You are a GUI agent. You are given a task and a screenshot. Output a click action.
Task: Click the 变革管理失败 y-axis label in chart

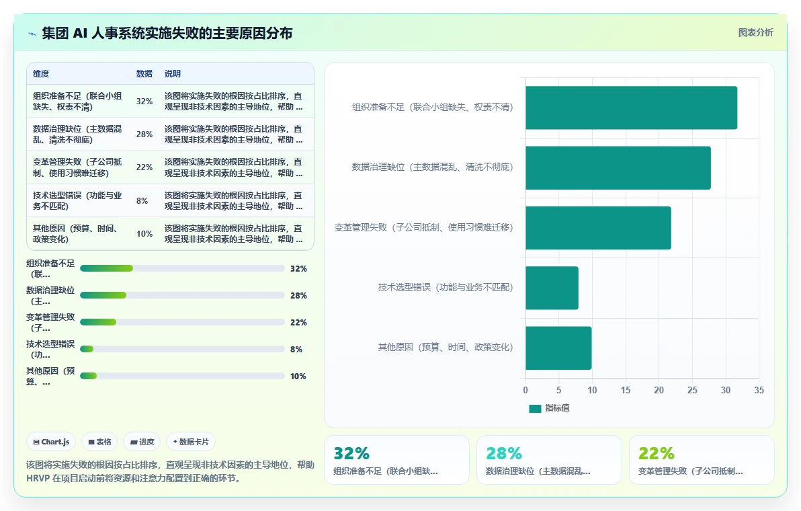coord(423,227)
